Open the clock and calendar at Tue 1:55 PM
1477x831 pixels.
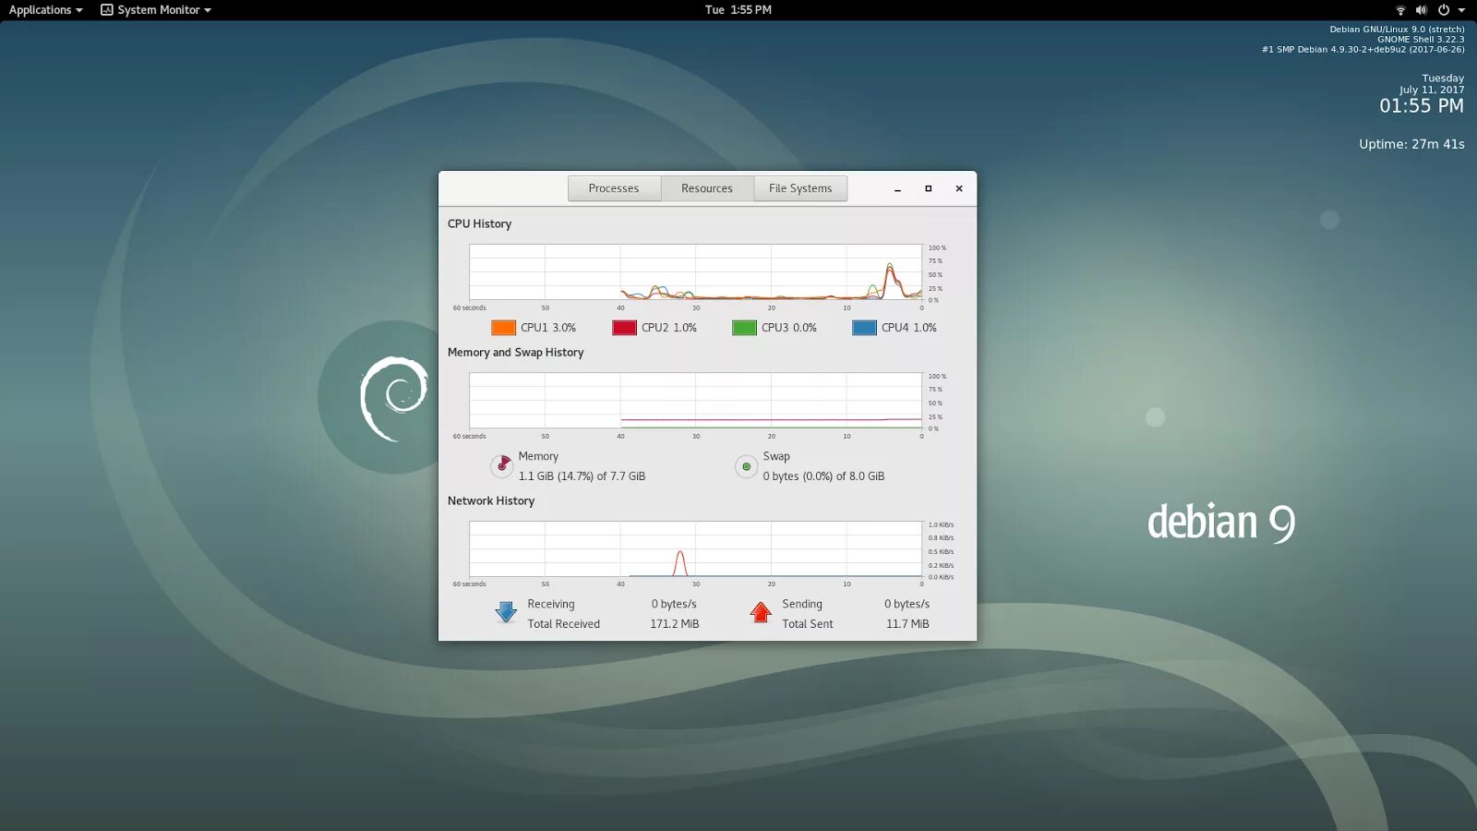[738, 10]
